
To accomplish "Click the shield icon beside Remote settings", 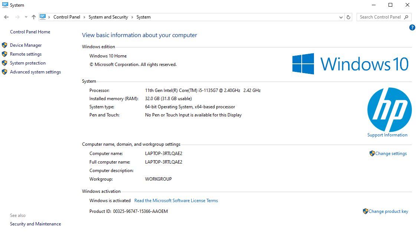I will click(4, 54).
